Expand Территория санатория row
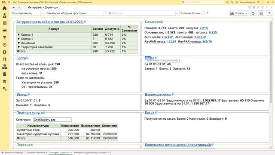The height and width of the screenshot is (155, 275). (x=18, y=47)
